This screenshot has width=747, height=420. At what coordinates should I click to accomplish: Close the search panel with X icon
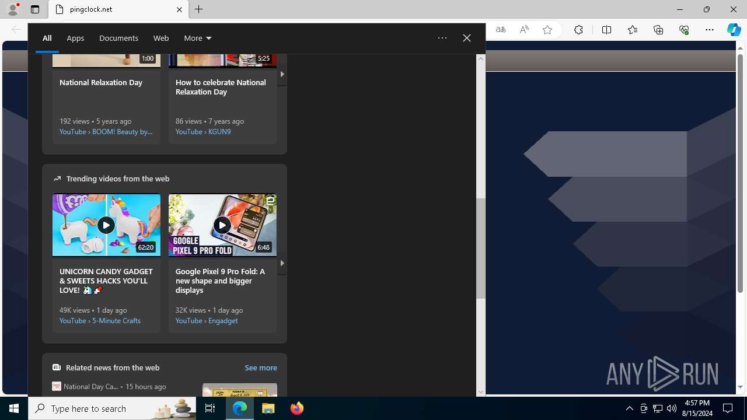(x=467, y=38)
